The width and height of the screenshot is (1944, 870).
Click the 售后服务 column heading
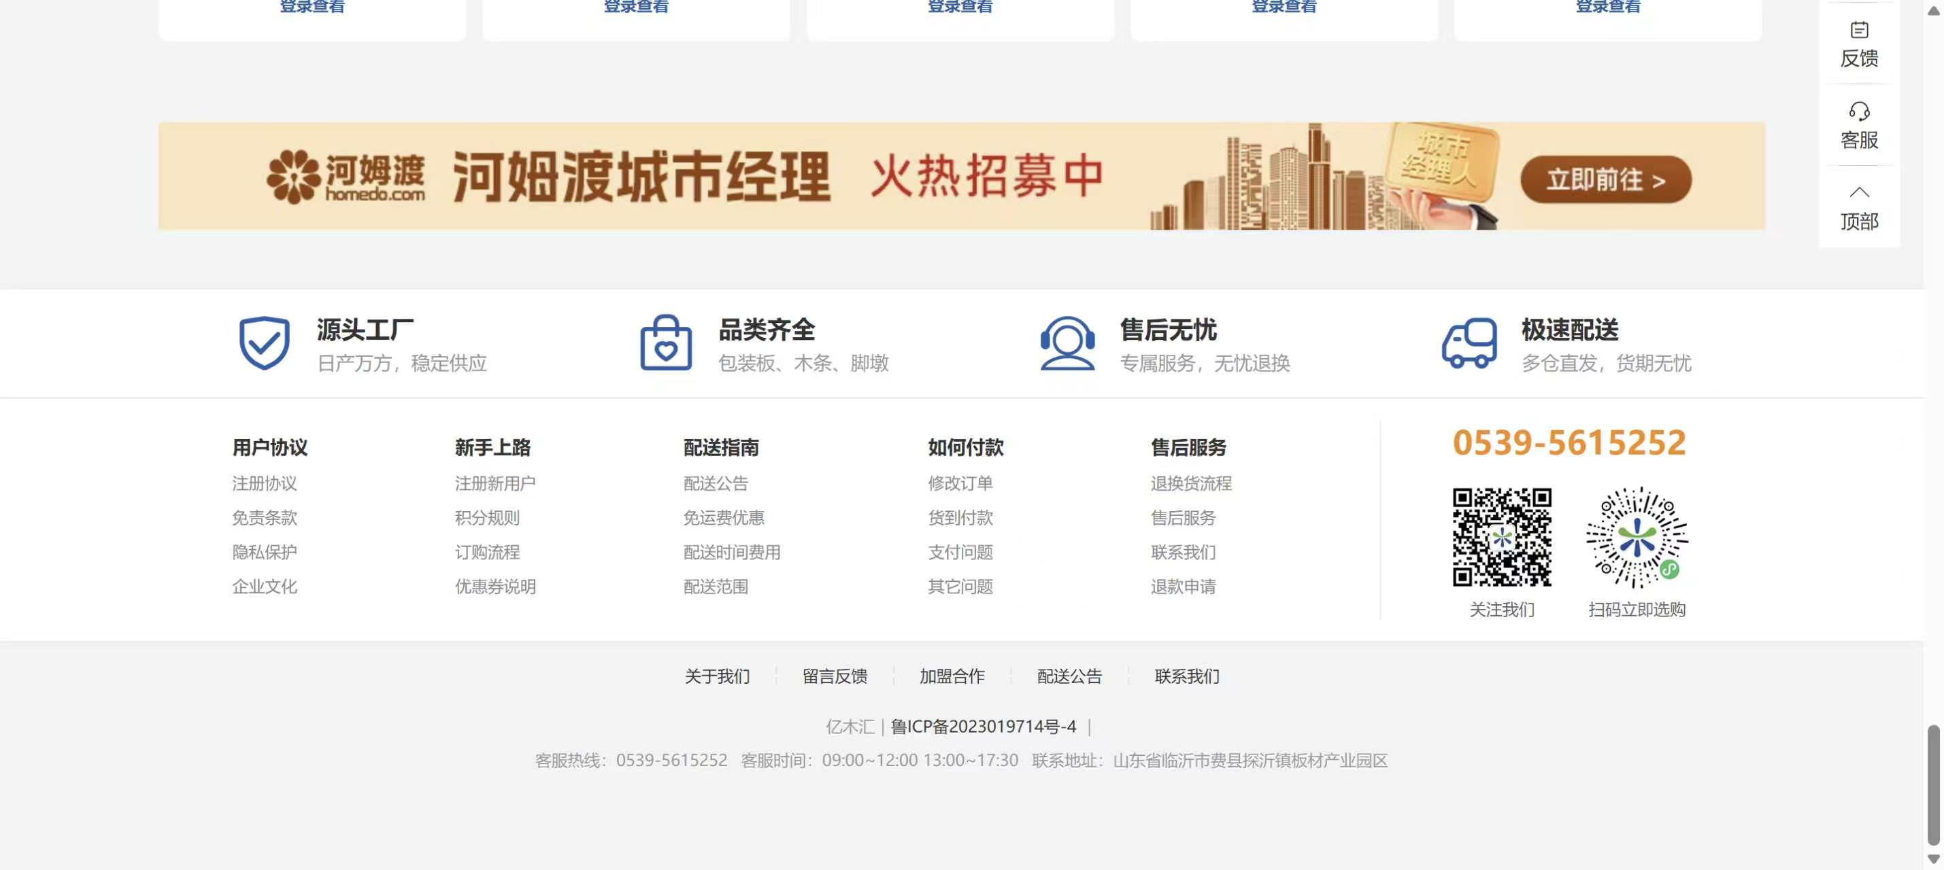pos(1188,447)
